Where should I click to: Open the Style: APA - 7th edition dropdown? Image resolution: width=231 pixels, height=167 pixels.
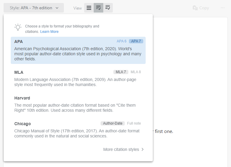tap(34, 8)
